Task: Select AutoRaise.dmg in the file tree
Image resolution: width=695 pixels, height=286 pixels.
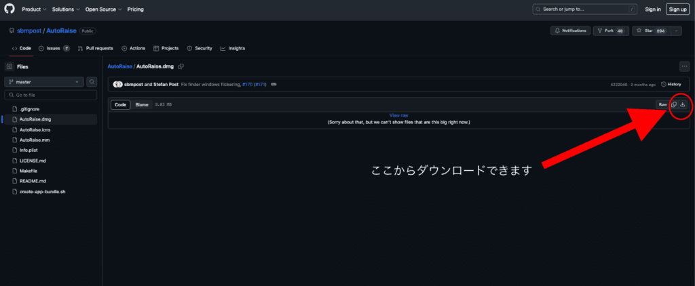Action: pos(50,119)
